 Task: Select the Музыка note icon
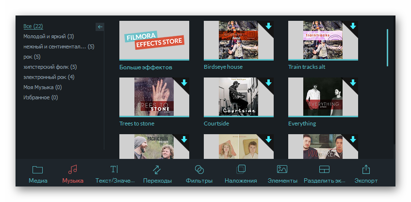[72, 170]
